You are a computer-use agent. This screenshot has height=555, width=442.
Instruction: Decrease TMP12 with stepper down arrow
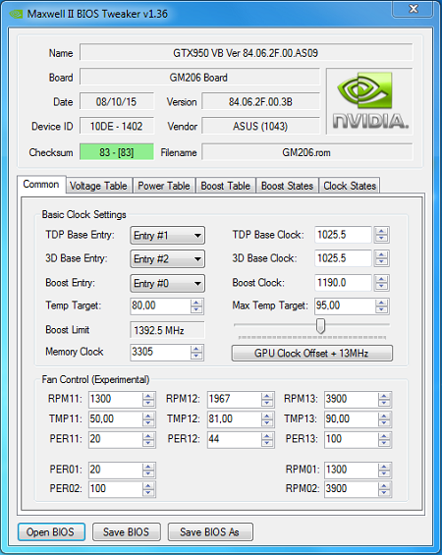[x=267, y=423]
